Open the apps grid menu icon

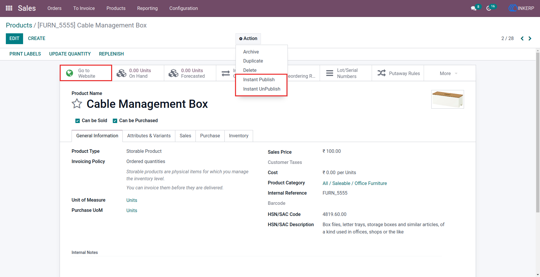click(9, 8)
